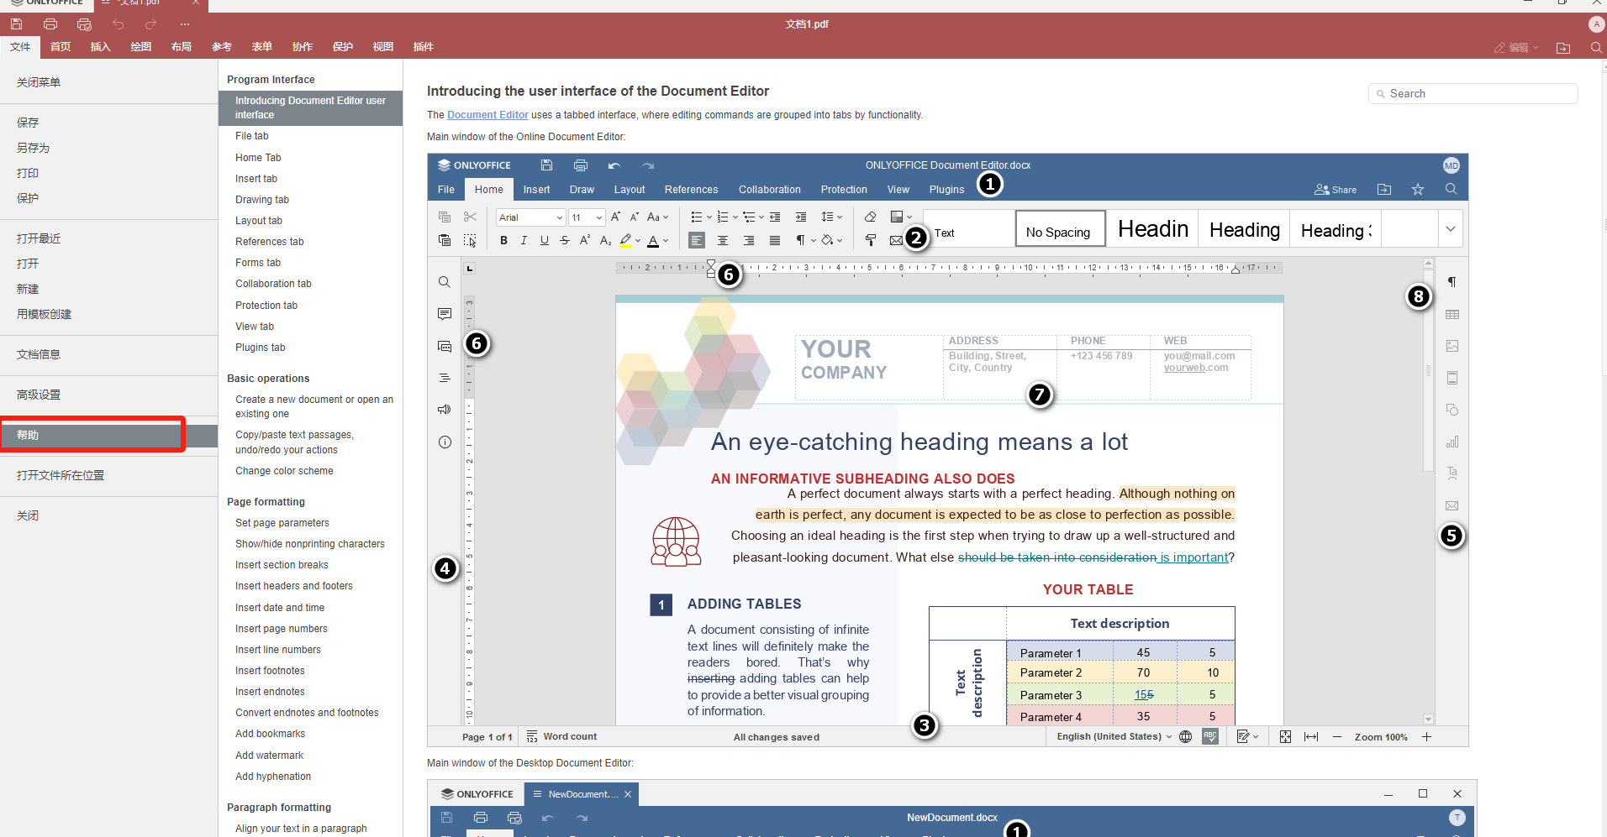Click the Save icon in the toolbar
Image resolution: width=1607 pixels, height=837 pixels.
(x=16, y=24)
